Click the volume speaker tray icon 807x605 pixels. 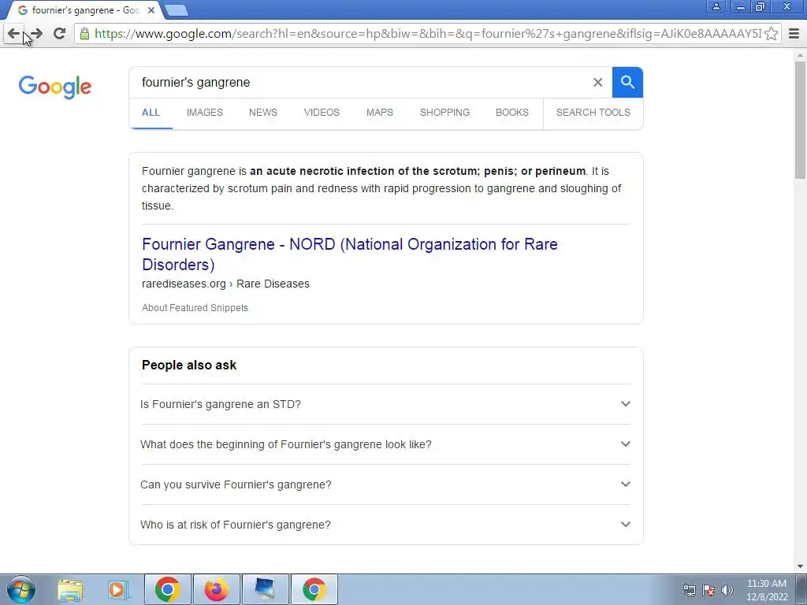point(727,590)
